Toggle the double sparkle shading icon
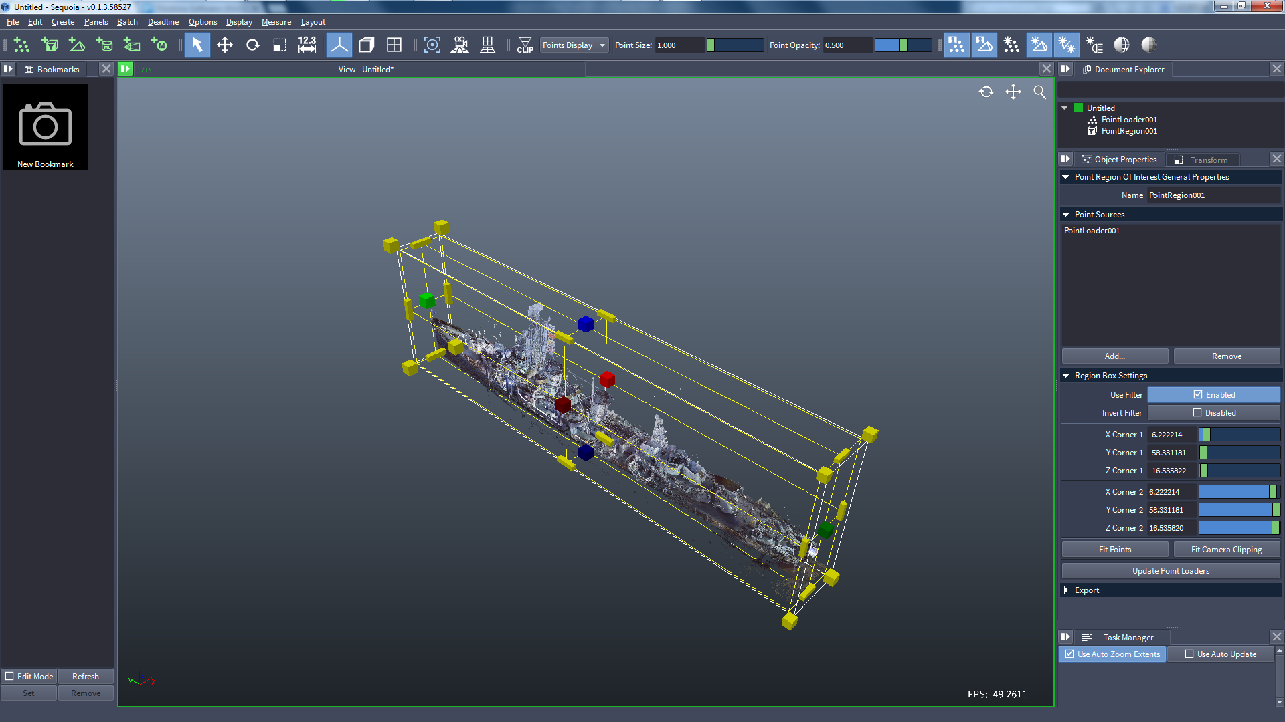This screenshot has height=722, width=1285. click(x=1066, y=45)
